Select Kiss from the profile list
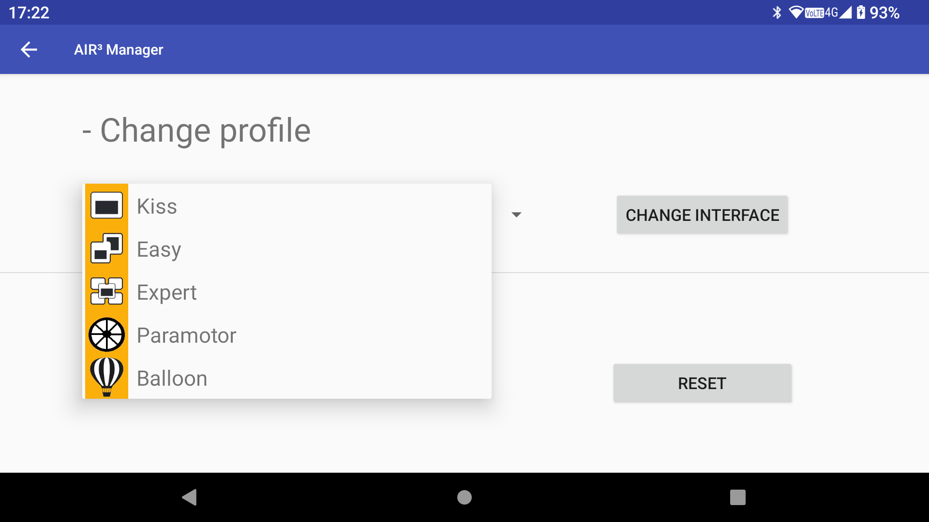Viewport: 929px width, 522px height. click(288, 206)
